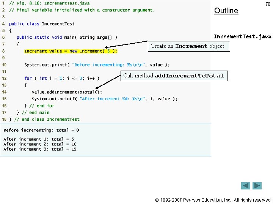Select output 'After increment 2: total = 10'
This screenshot has width=273, height=205.
[40, 144]
